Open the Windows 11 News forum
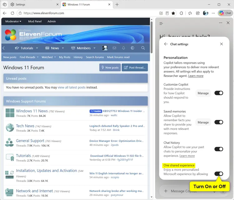The image size is (234, 200). (32, 111)
